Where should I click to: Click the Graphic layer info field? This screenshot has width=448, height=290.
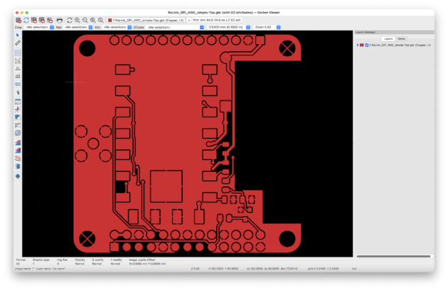pos(41,262)
